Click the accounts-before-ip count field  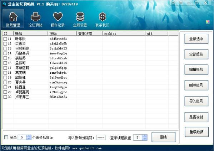(22, 137)
